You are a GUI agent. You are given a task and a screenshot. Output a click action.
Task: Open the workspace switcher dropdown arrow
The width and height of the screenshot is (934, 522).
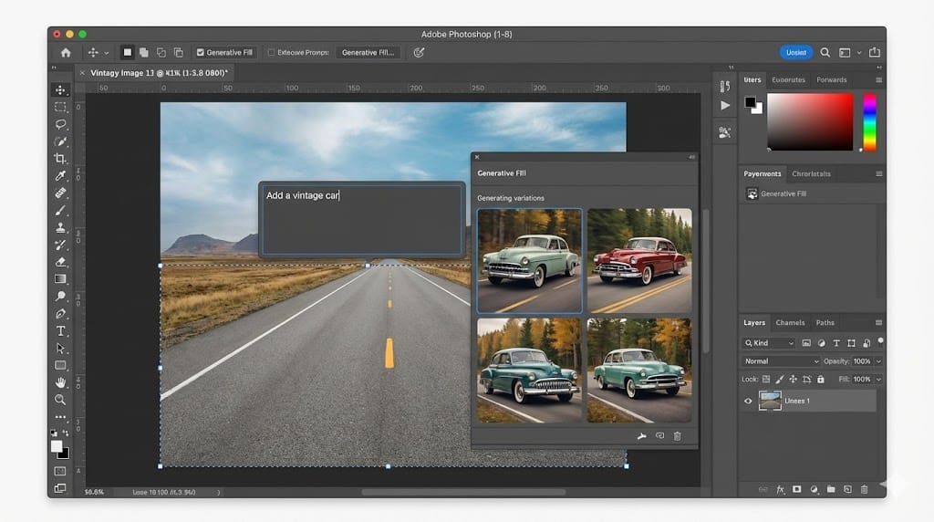[859, 53]
